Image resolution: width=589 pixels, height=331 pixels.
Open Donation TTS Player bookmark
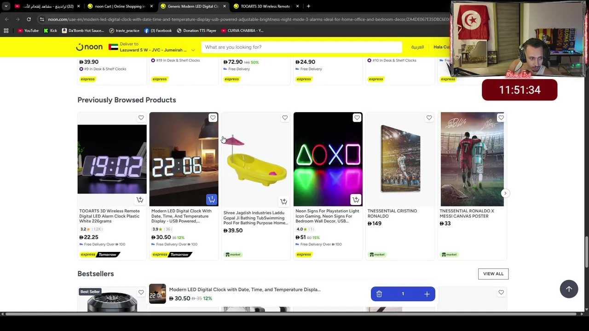pyautogui.click(x=196, y=30)
